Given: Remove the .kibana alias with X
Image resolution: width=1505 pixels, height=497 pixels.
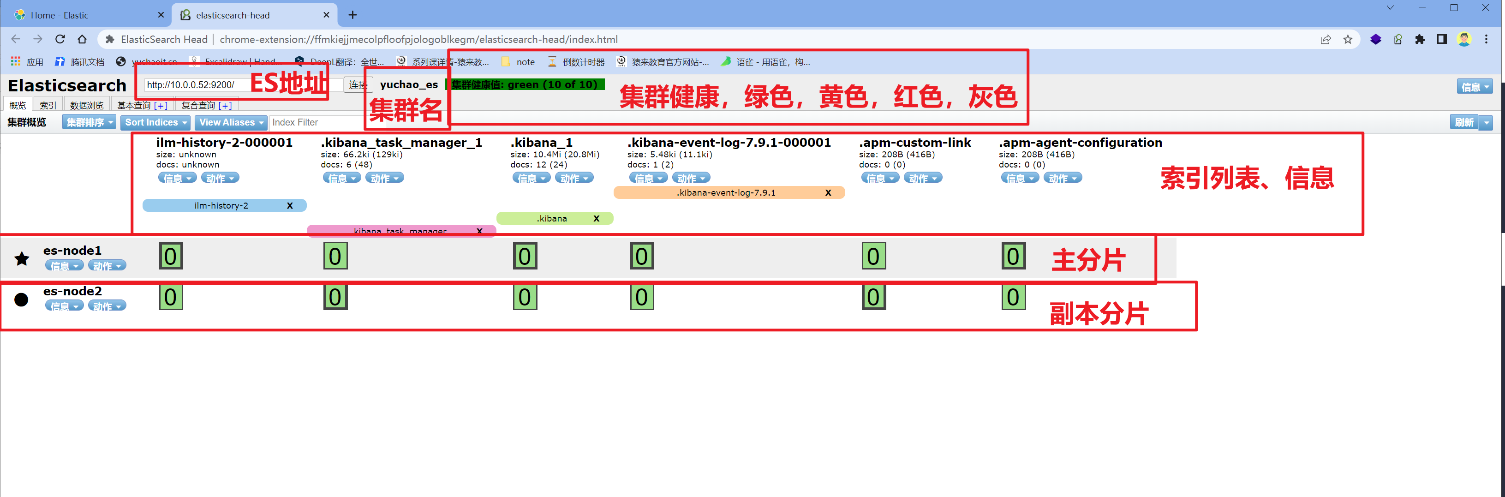Looking at the screenshot, I should 596,218.
